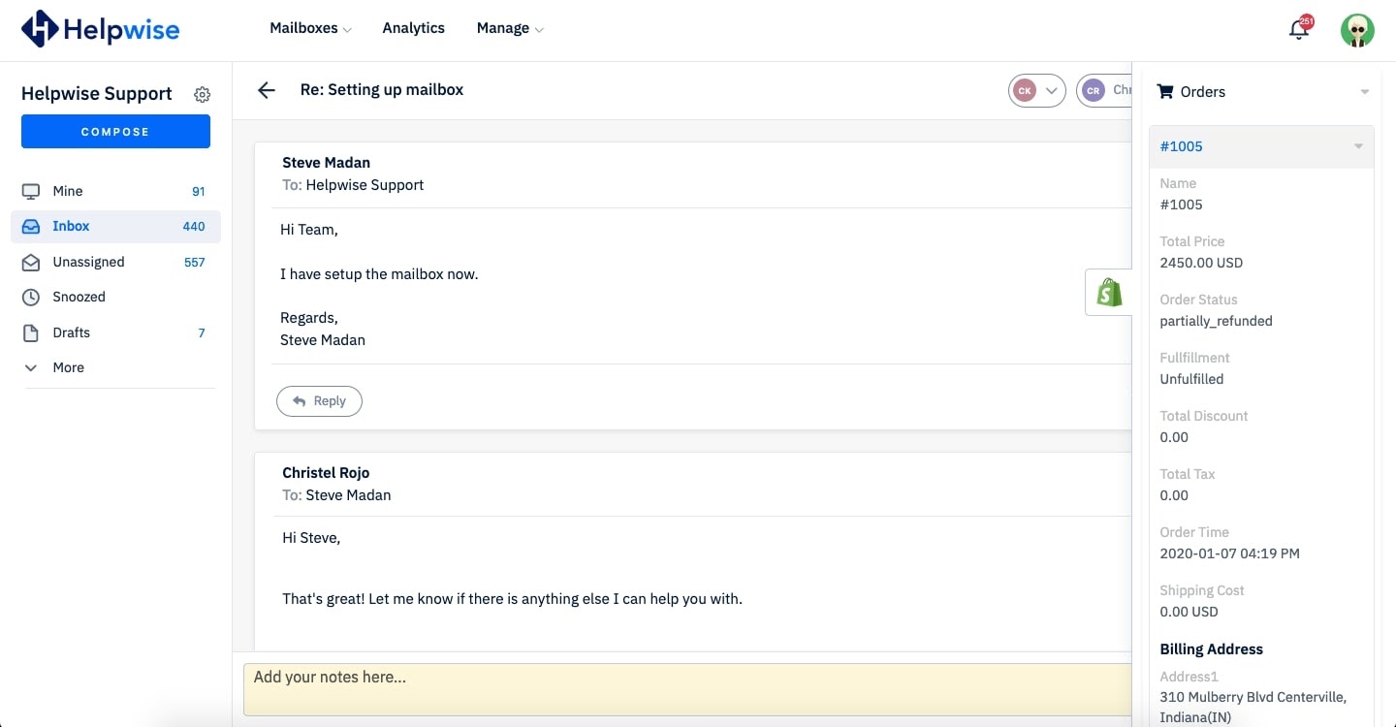
Task: Open the Inbox folder
Action: (71, 226)
